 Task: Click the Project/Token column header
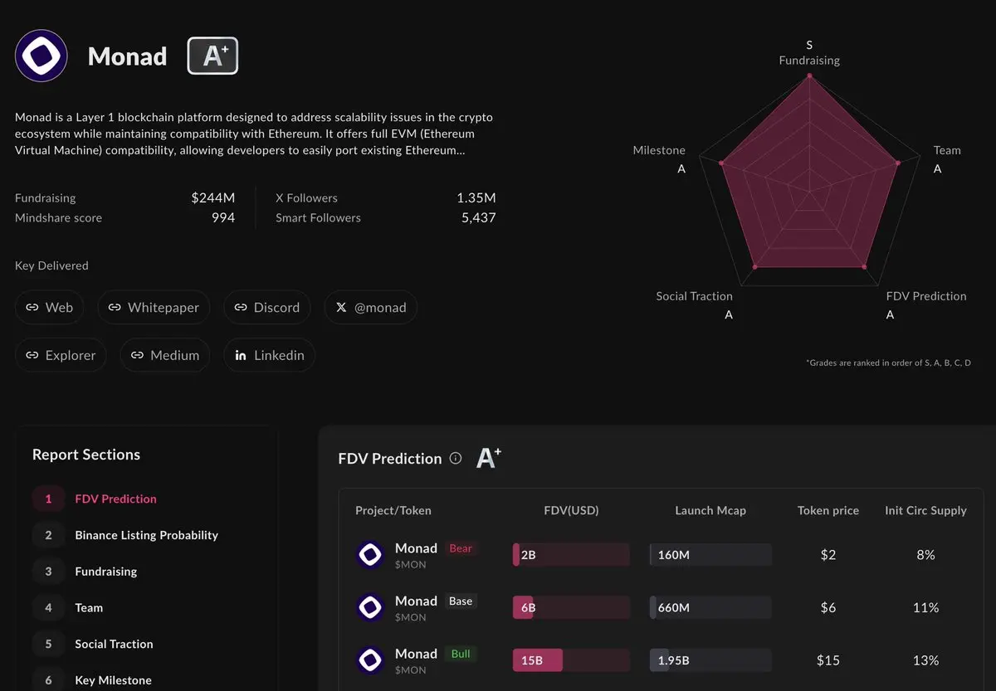coord(393,510)
